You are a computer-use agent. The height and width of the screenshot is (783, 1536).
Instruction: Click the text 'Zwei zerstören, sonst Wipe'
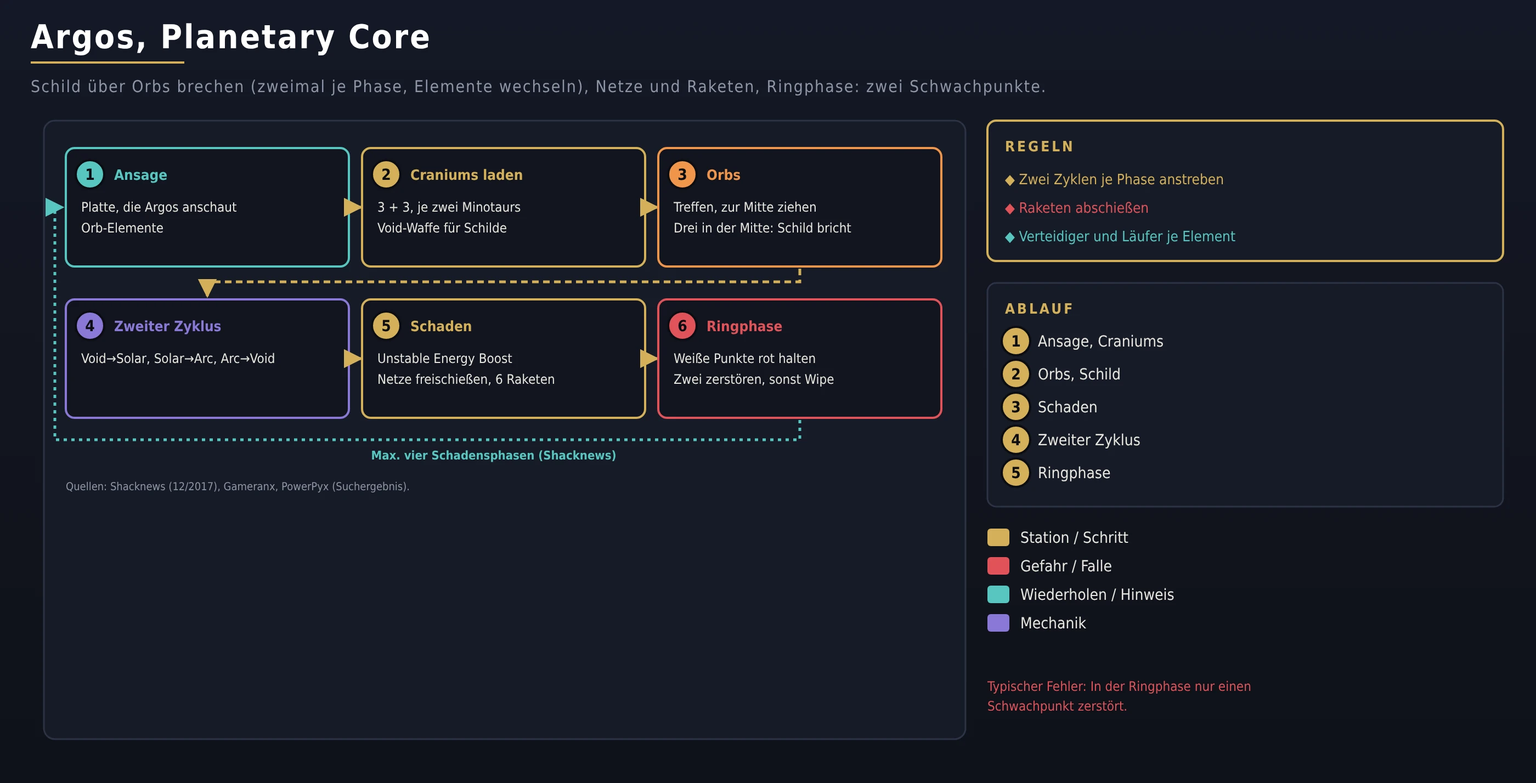point(754,379)
